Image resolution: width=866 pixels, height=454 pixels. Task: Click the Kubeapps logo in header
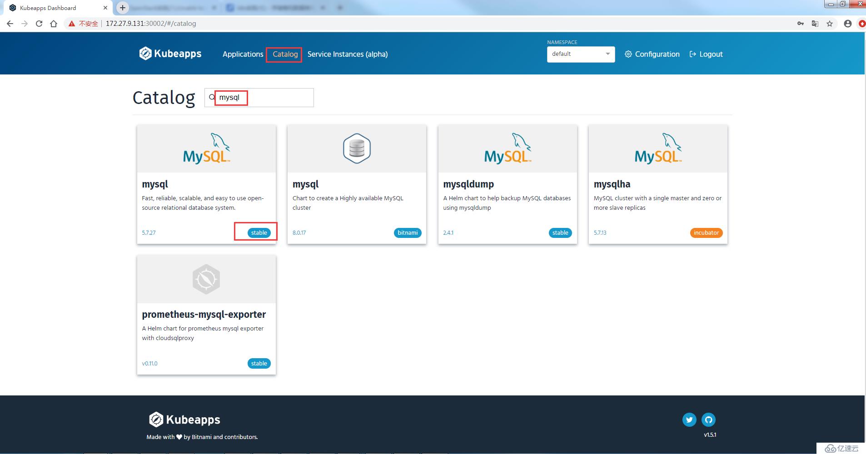point(170,54)
